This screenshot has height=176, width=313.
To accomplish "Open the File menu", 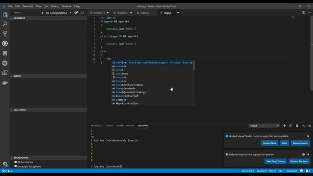I will (10, 6).
